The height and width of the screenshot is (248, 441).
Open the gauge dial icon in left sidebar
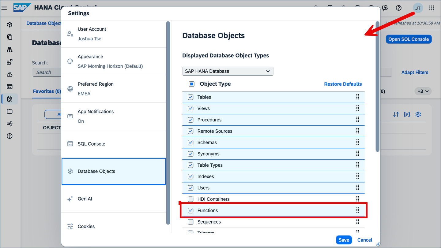10,136
